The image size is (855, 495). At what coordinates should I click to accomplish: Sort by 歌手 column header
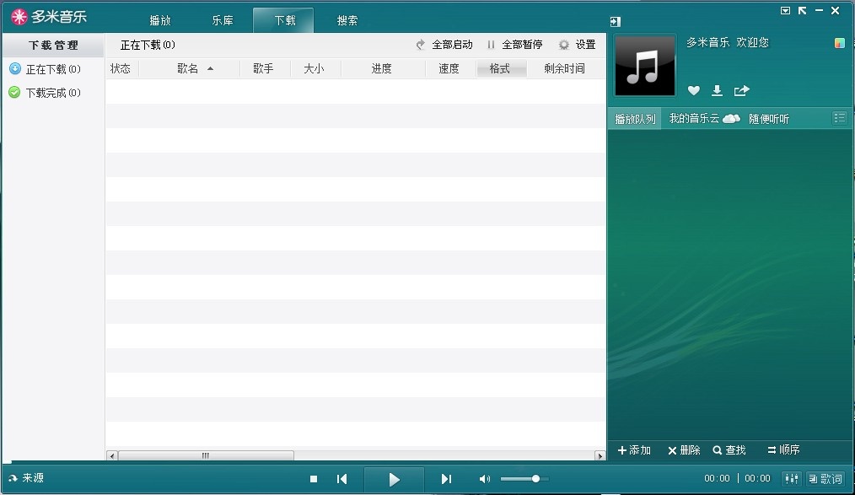click(x=263, y=68)
